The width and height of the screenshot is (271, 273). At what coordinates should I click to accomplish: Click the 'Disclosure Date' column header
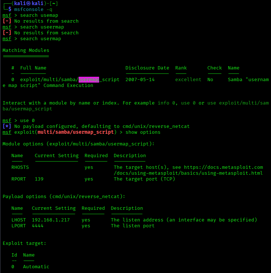[147, 68]
